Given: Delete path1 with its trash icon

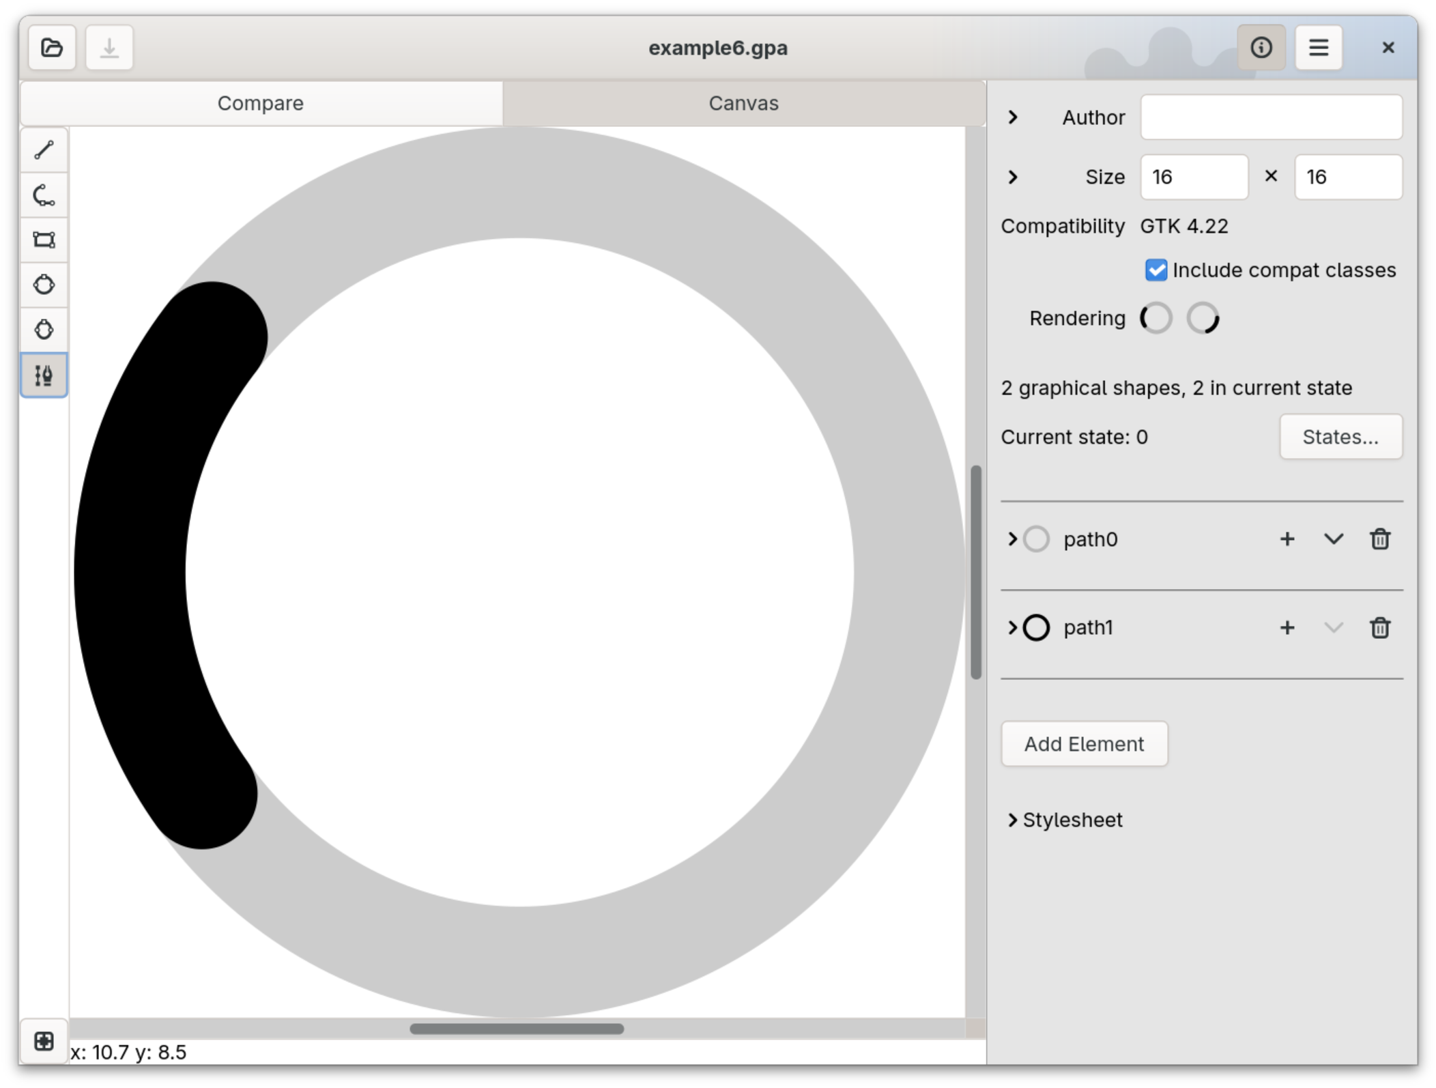Looking at the screenshot, I should [x=1379, y=627].
